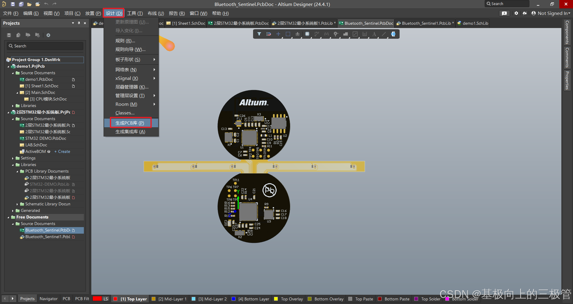This screenshot has width=573, height=304.
Task: Open the Components side panel tab
Action: (567, 32)
